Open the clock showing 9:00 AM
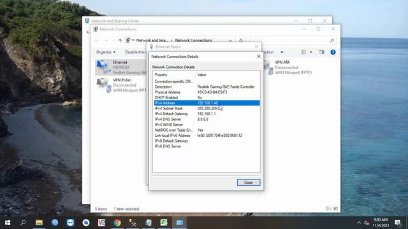 click(381, 223)
